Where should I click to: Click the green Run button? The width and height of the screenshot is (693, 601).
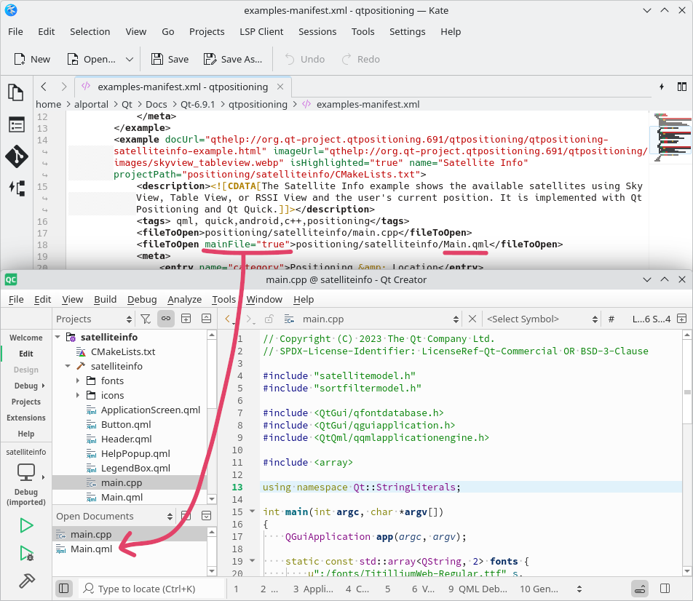[26, 525]
